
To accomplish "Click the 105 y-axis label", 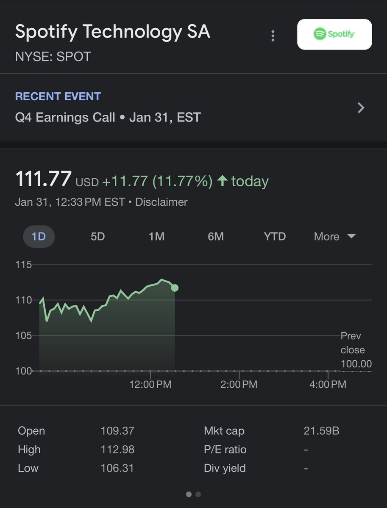I will [x=23, y=336].
